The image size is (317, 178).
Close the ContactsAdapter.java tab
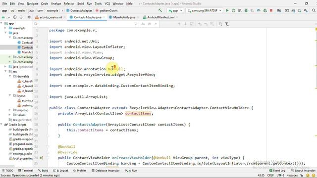[x=104, y=17]
